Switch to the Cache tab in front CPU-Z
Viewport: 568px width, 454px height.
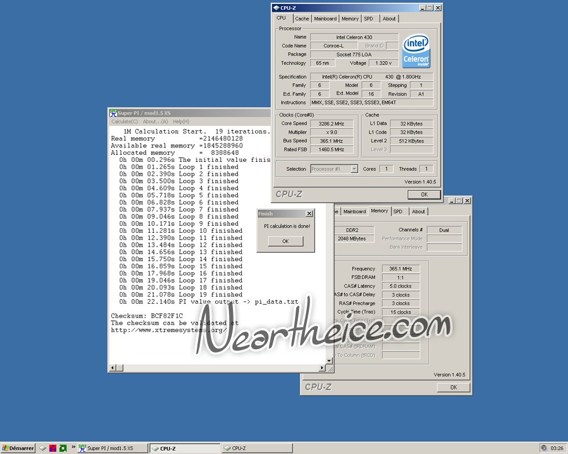(302, 18)
